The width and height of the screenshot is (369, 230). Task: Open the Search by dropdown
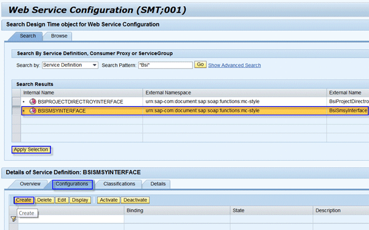tap(70, 65)
